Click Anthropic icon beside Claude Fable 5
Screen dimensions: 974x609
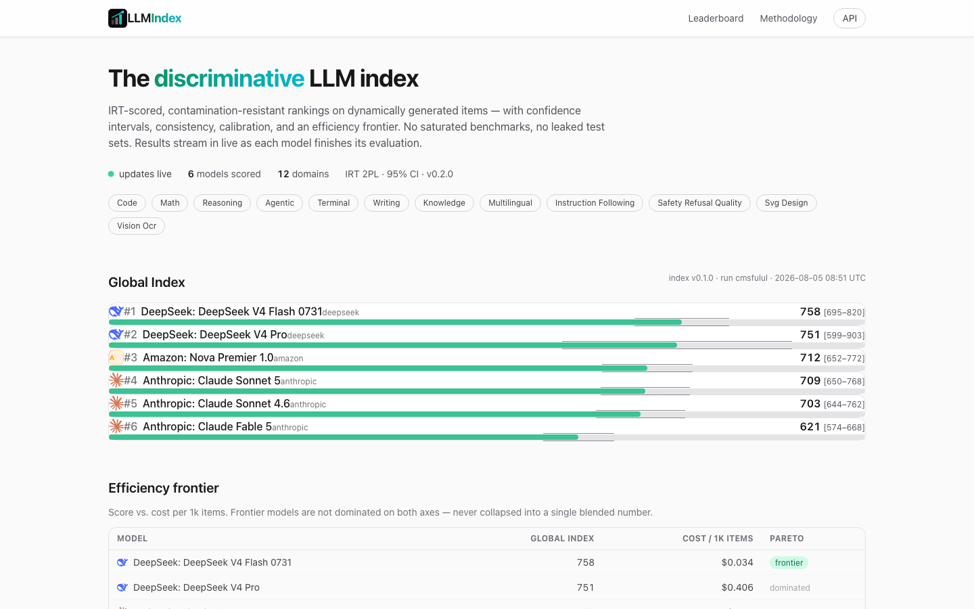click(x=116, y=426)
